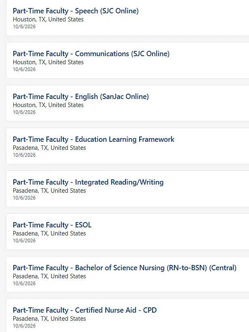Click Pasadena location under Certified Nurse Aid

pos(49,318)
